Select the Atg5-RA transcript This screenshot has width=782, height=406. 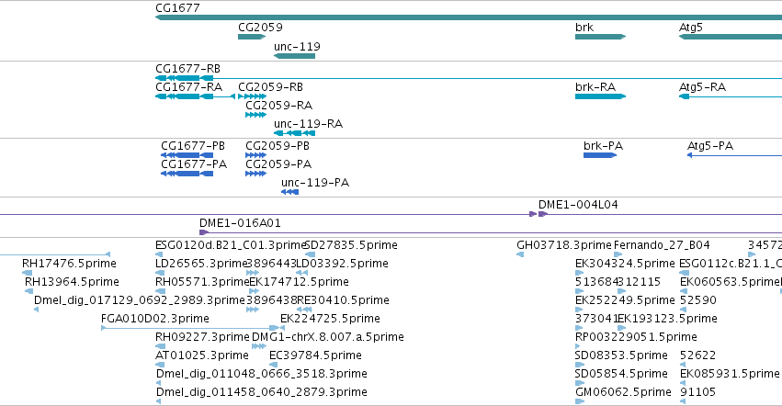(x=731, y=96)
